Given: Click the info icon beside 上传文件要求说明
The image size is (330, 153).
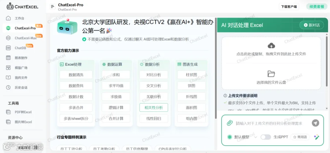Looking at the screenshot, I should click(225, 96).
